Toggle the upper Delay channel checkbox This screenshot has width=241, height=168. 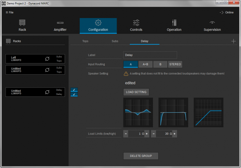pyautogui.click(x=74, y=90)
